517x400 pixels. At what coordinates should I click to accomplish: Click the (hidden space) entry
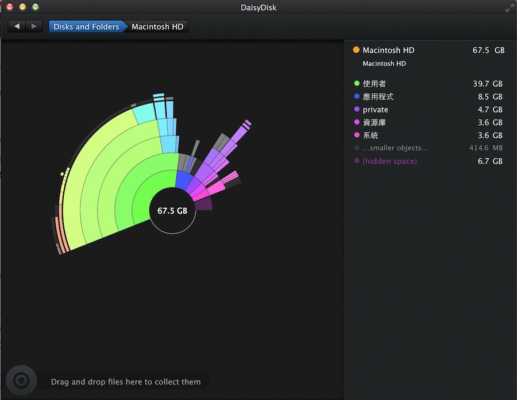tap(389, 161)
